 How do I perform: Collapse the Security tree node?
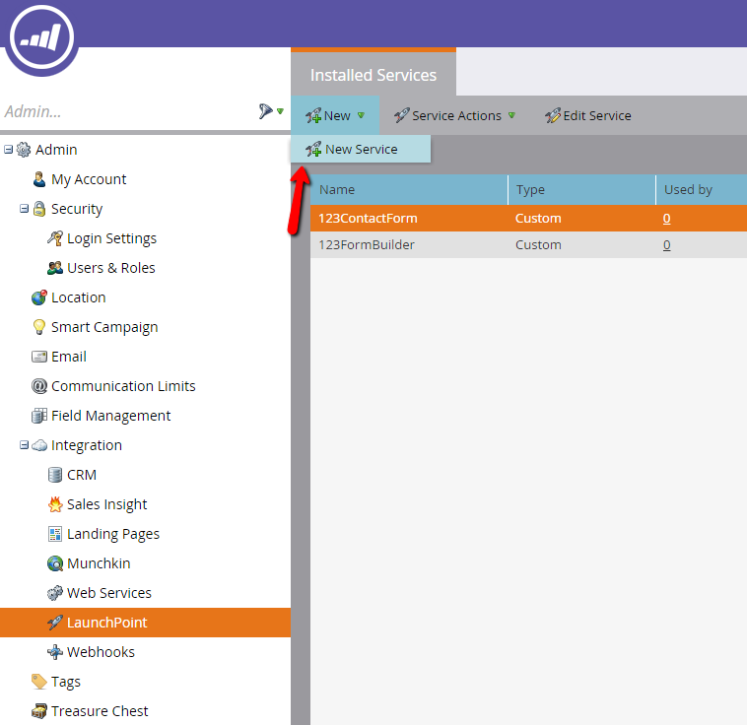pos(24,209)
